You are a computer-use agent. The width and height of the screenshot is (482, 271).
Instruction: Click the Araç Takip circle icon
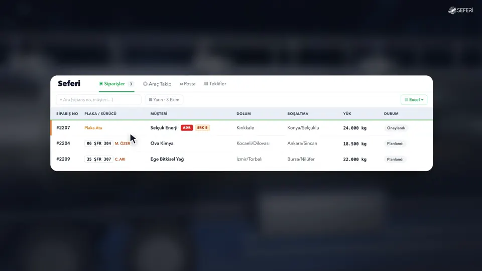click(145, 84)
